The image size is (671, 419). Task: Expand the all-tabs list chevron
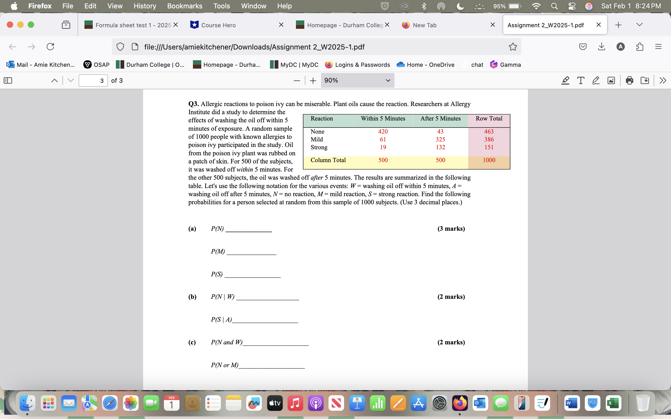click(x=639, y=25)
